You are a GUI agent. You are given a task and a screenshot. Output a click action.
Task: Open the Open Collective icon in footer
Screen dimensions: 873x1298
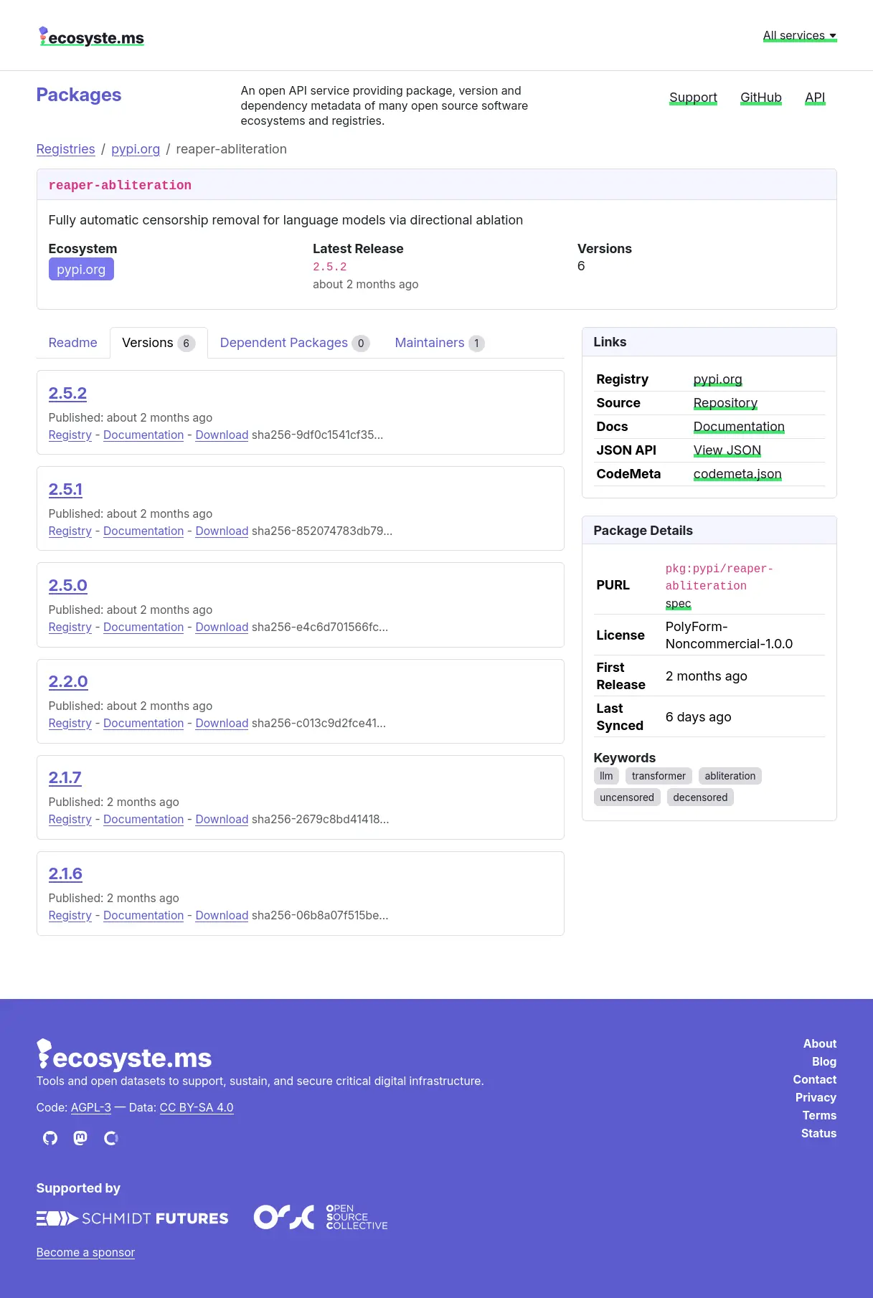tap(111, 1138)
